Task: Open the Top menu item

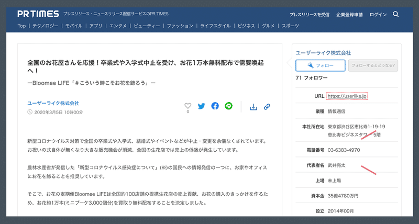Action: point(21,26)
